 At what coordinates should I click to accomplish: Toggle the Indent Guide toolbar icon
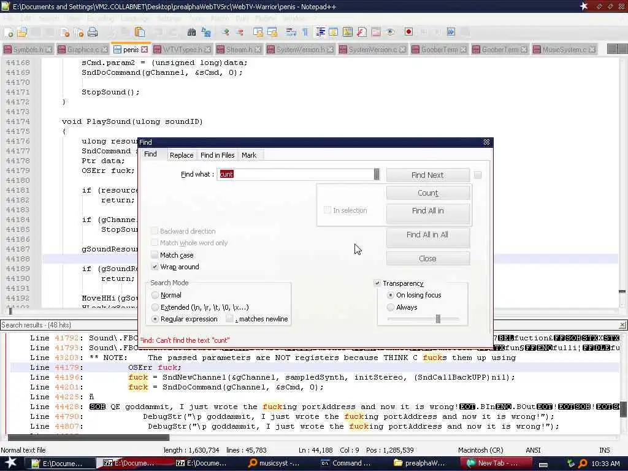[320, 33]
